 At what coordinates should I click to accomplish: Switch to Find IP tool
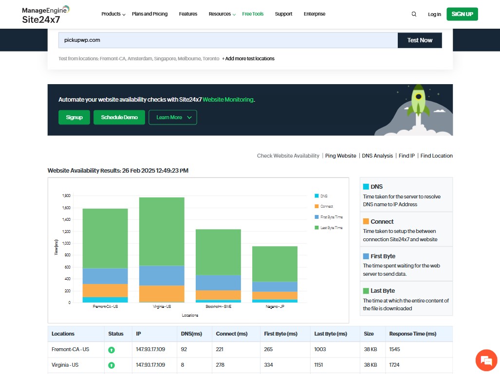[x=407, y=156]
